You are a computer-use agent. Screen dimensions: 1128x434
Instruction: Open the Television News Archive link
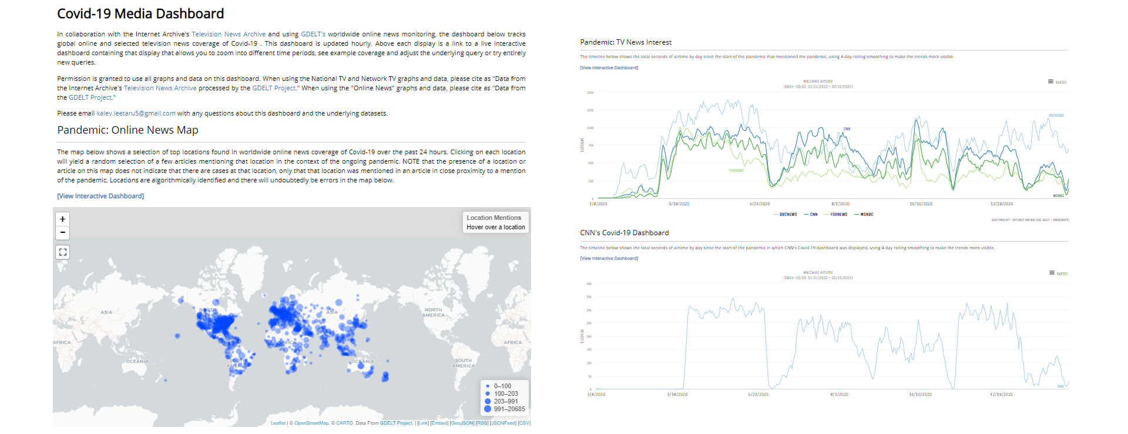pos(229,34)
